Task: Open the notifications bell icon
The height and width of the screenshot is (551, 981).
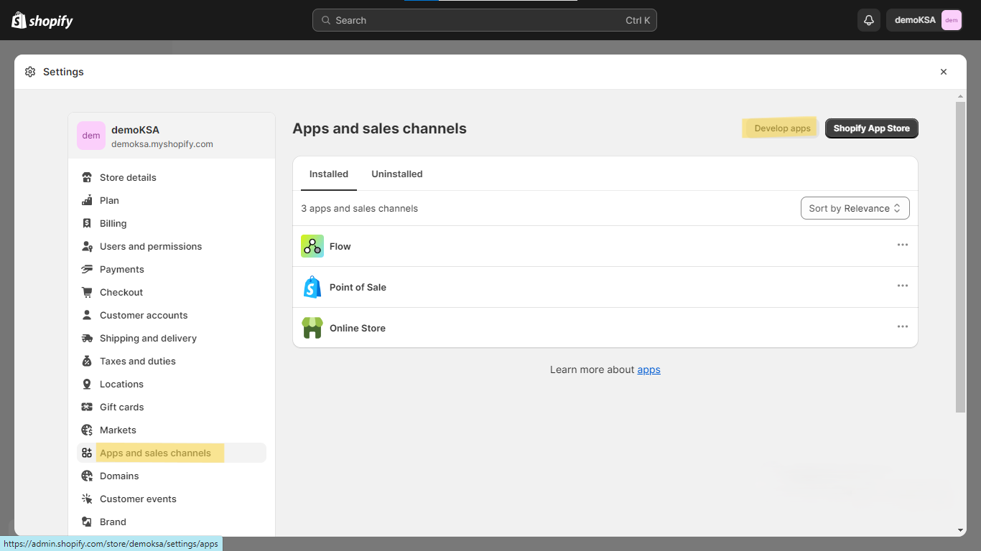Action: coord(868,20)
